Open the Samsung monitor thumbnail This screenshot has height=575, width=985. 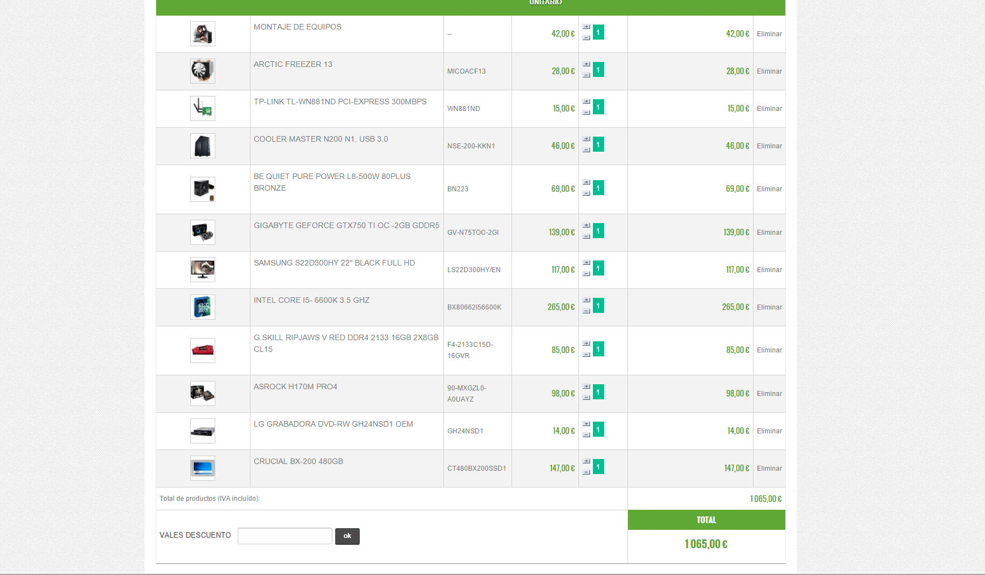[x=202, y=270]
